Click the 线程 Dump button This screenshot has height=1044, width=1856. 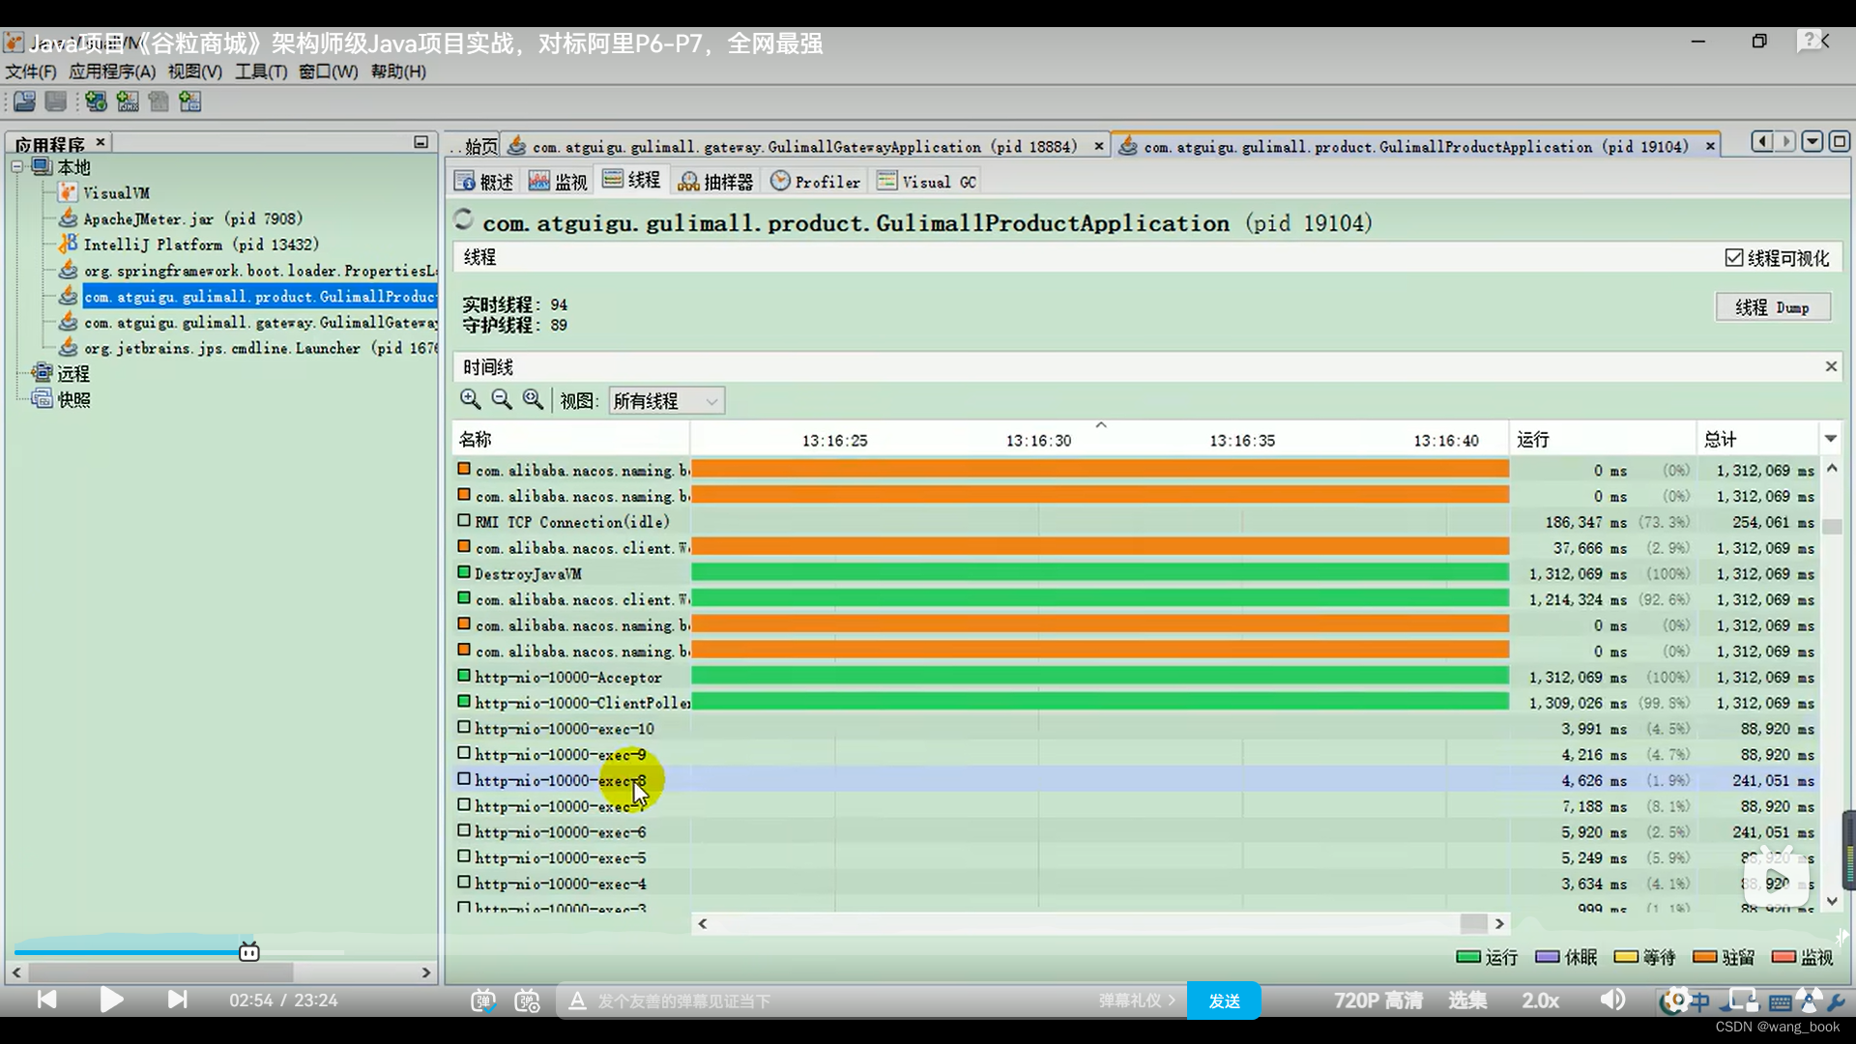click(x=1772, y=307)
